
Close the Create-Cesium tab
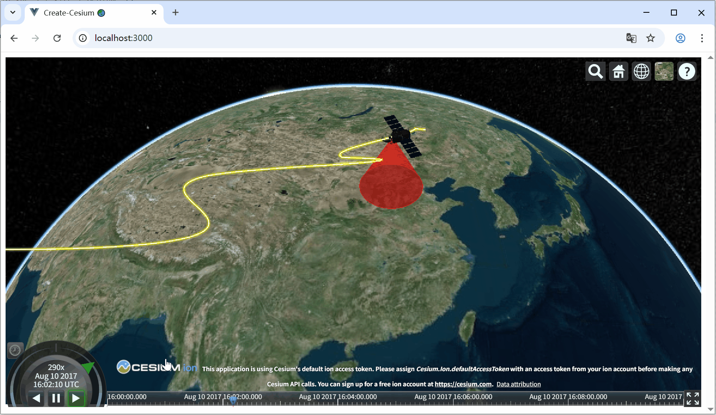(x=154, y=13)
